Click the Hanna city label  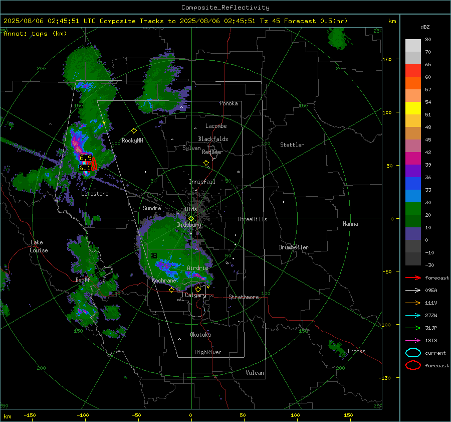coord(350,224)
